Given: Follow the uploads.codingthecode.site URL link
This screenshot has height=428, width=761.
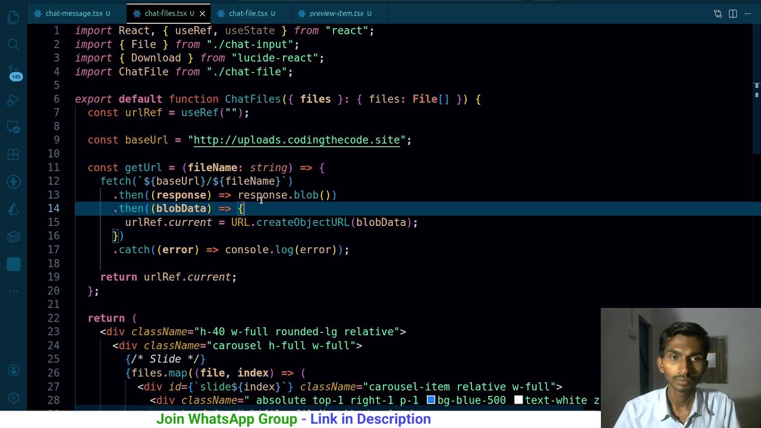Looking at the screenshot, I should [297, 140].
